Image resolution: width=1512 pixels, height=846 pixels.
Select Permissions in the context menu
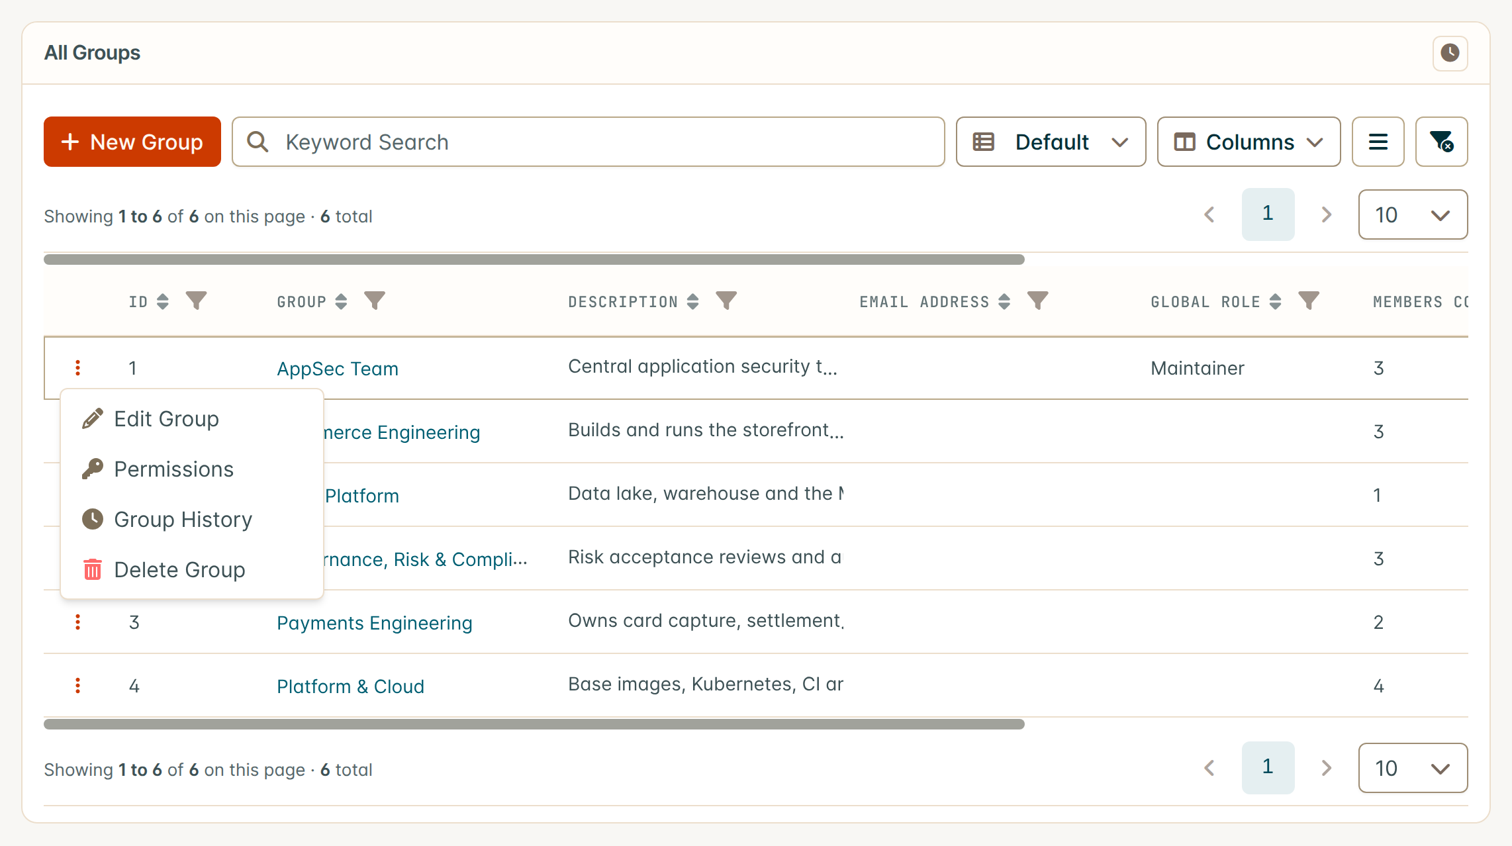(191, 469)
